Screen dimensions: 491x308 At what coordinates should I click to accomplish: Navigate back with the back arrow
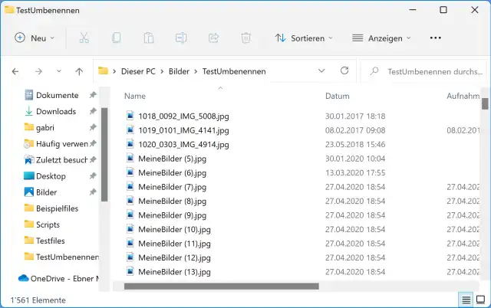[15, 71]
